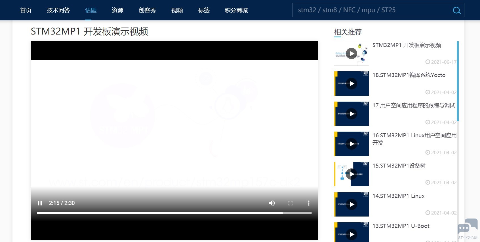This screenshot has height=242, width=480.
Task: Open 16.STM32MP1 Linux用户空间应用开发 link
Action: click(414, 139)
